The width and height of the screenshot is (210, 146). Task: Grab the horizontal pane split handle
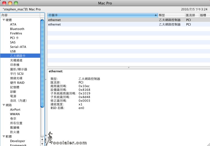(129, 68)
